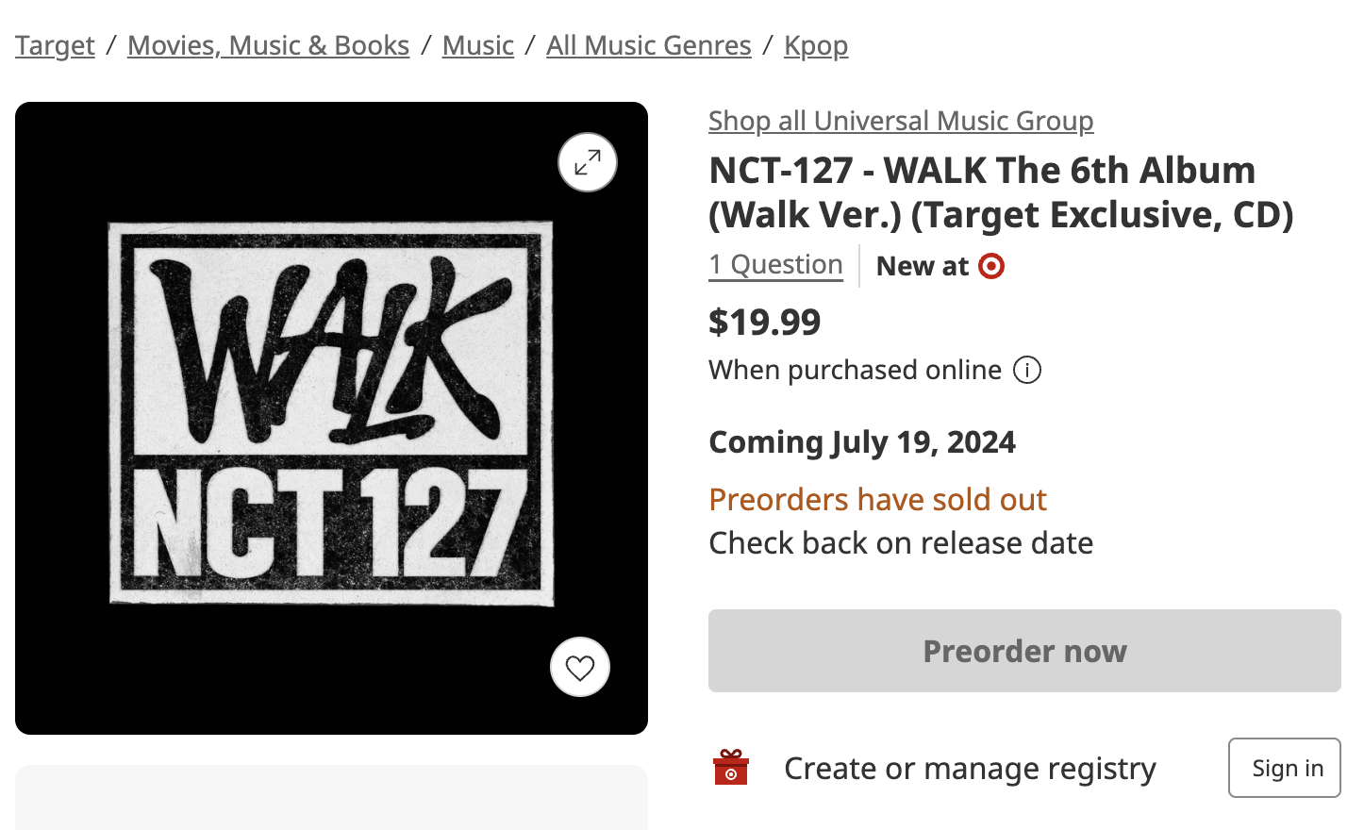Tap the heart icon to favorite album
The height and width of the screenshot is (830, 1364).
(580, 668)
